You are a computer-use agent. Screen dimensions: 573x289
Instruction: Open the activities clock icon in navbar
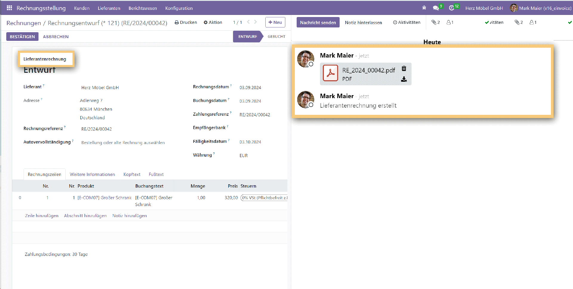452,8
